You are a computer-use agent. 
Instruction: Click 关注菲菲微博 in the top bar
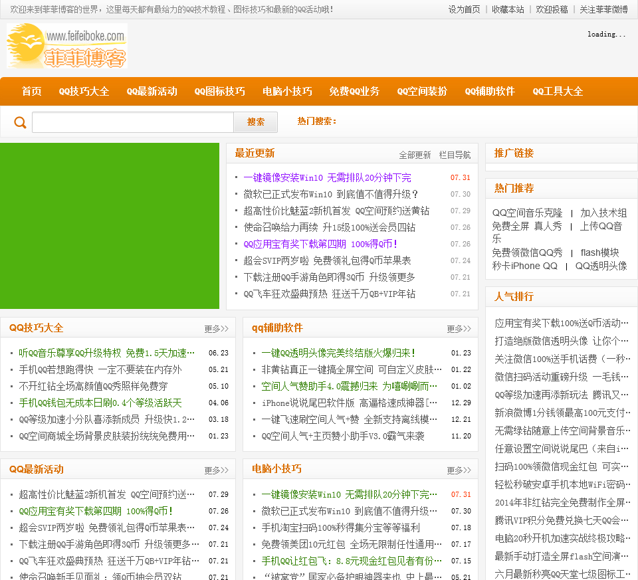point(603,9)
